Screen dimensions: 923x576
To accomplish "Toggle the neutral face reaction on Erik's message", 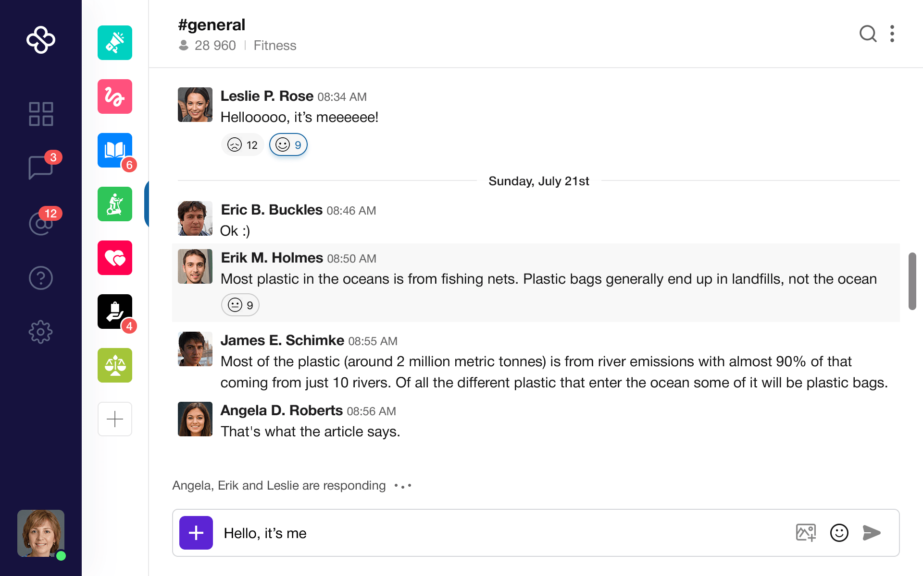I will tap(240, 305).
